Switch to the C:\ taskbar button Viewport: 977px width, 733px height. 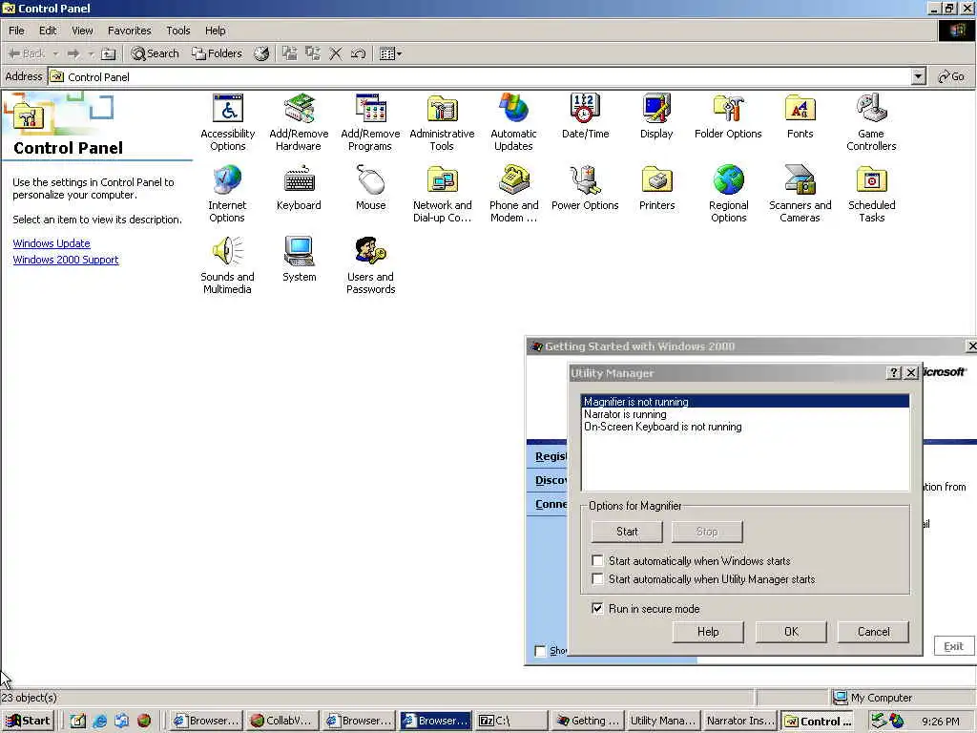511,721
